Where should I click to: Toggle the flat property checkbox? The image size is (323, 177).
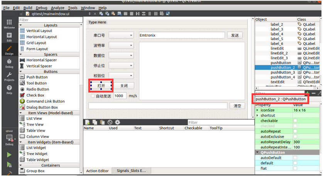click(x=295, y=169)
